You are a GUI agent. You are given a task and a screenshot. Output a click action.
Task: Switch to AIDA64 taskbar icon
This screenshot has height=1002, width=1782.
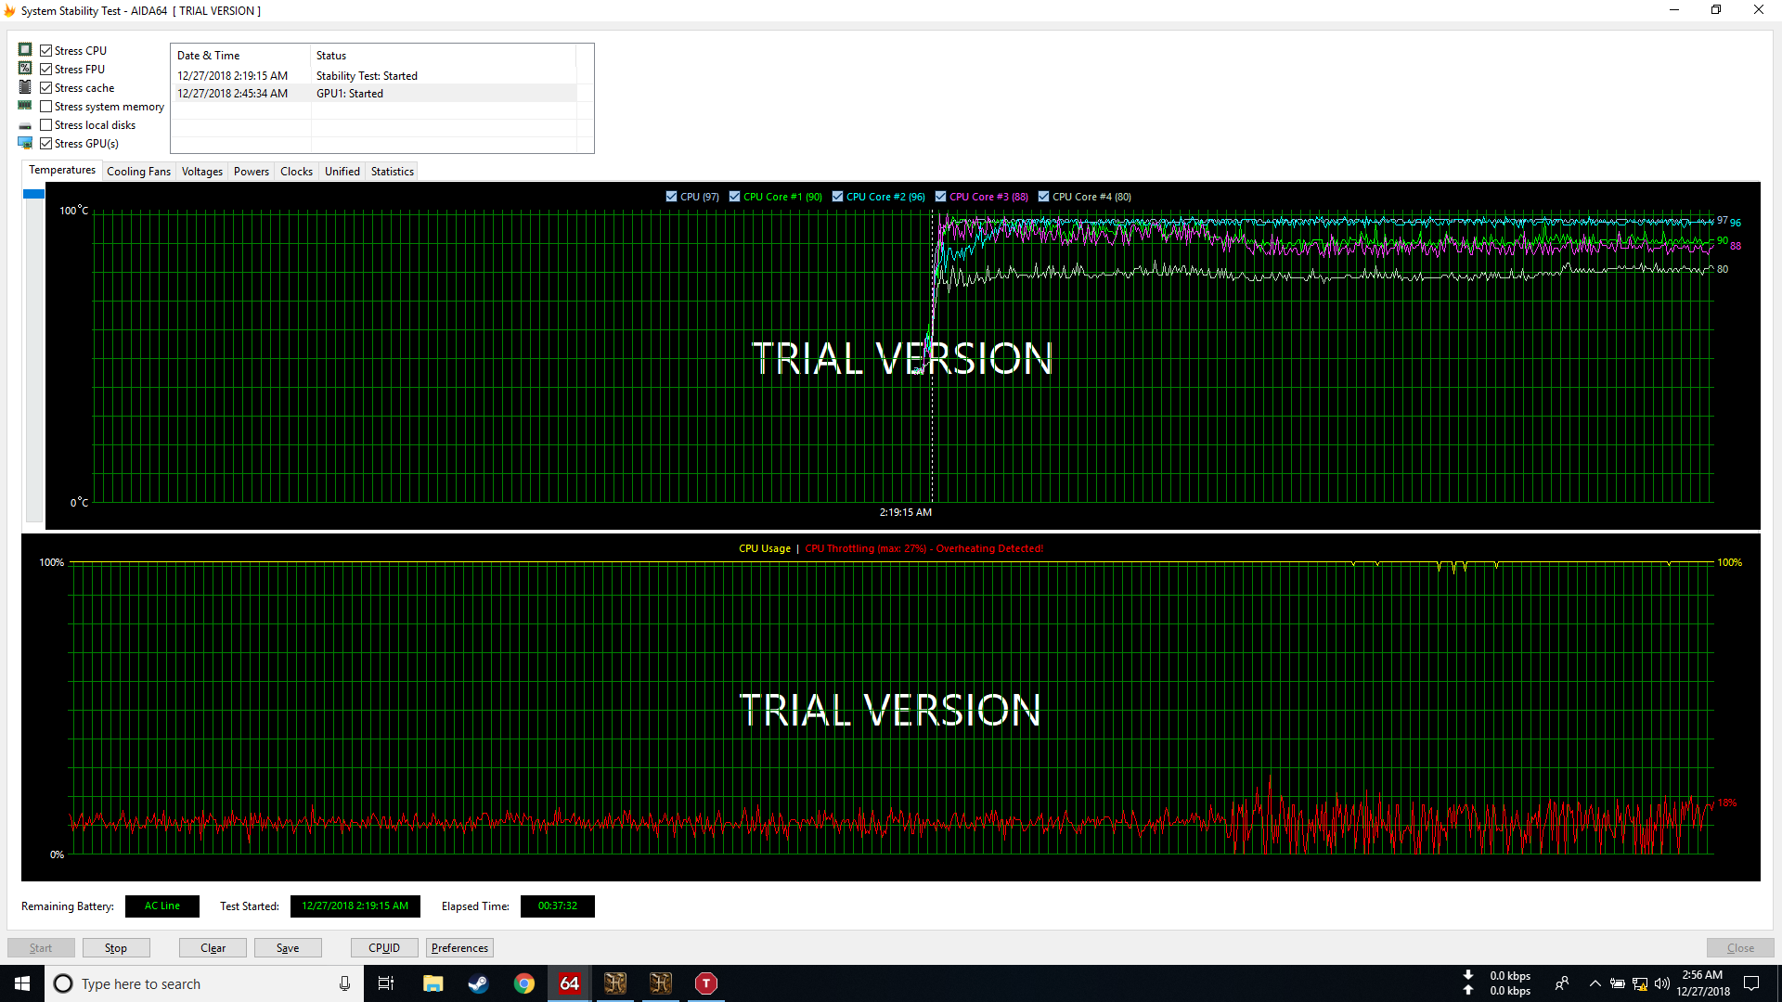(569, 983)
